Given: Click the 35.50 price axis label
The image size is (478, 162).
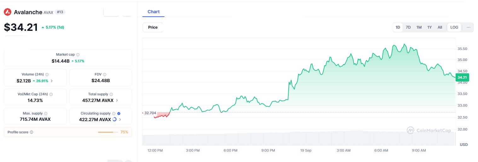Looking at the screenshot, I should pyautogui.click(x=462, y=49).
